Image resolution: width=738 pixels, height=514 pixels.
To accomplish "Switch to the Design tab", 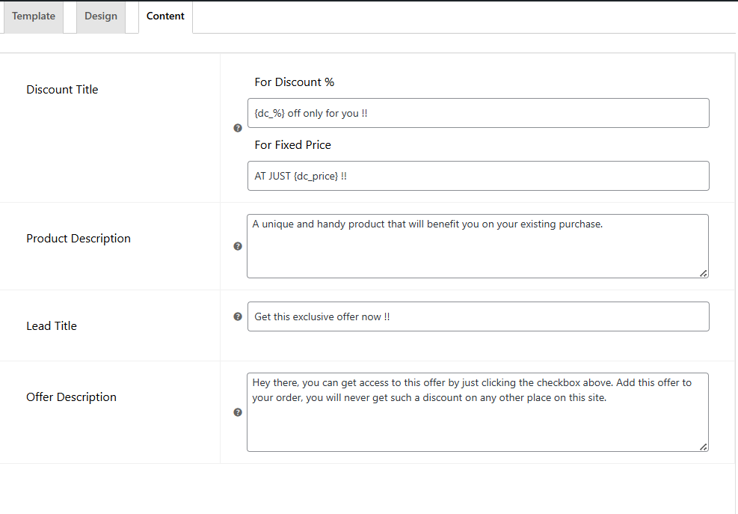I will coord(101,17).
